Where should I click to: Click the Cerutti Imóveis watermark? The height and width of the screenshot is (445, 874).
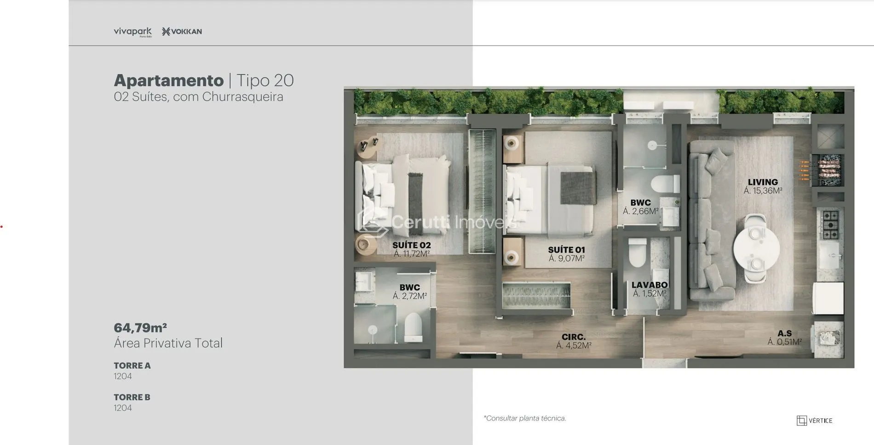tap(437, 222)
